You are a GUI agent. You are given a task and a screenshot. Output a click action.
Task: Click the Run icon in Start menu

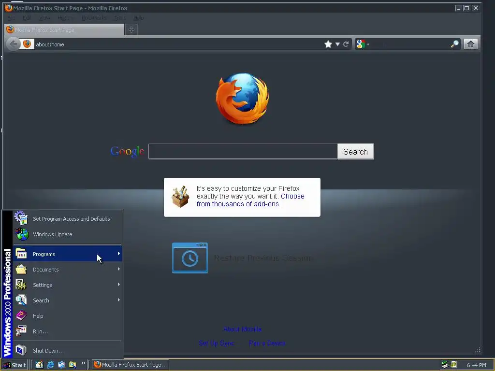click(x=21, y=331)
